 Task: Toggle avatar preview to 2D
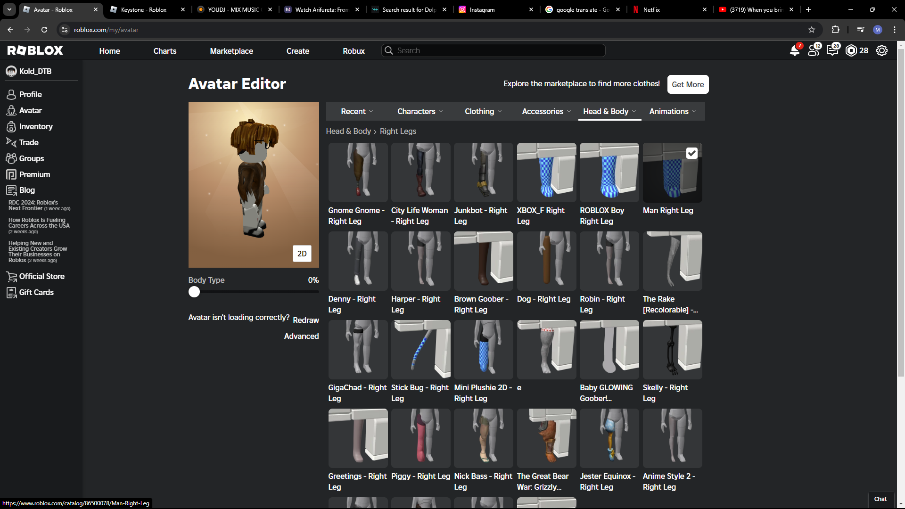[302, 254]
